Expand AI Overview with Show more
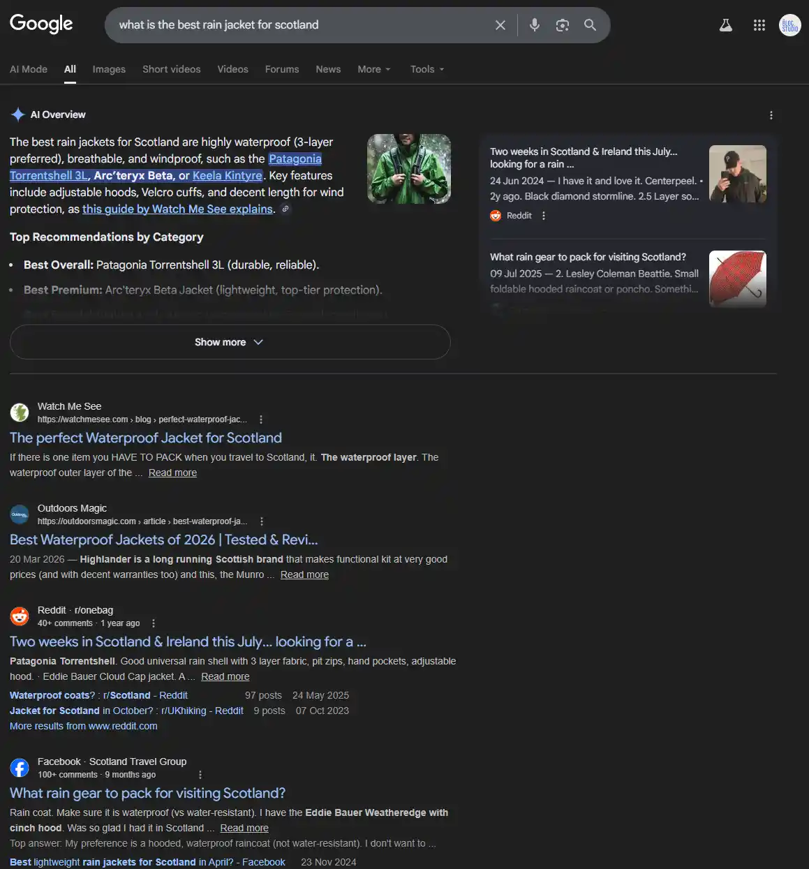The image size is (809, 869). pyautogui.click(x=230, y=342)
